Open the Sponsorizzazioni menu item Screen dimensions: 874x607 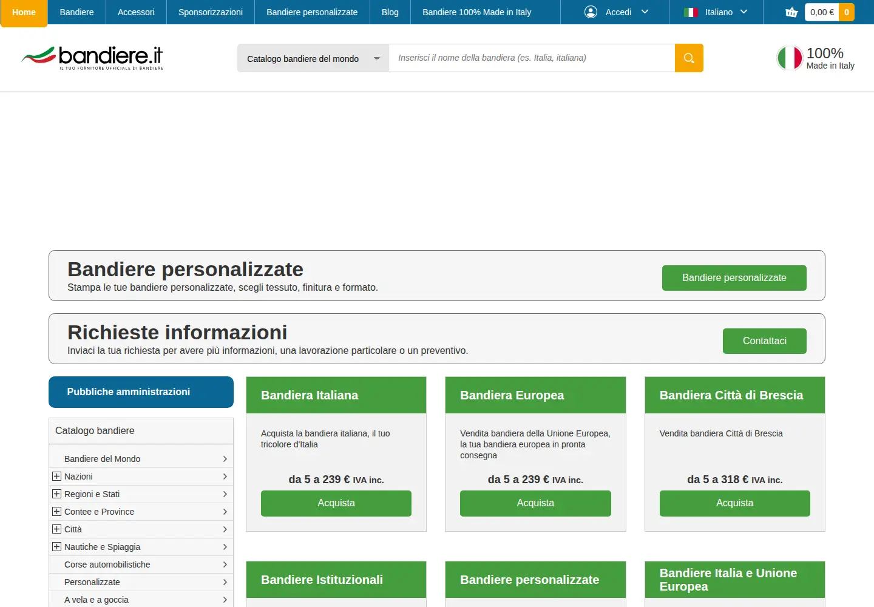pos(211,12)
